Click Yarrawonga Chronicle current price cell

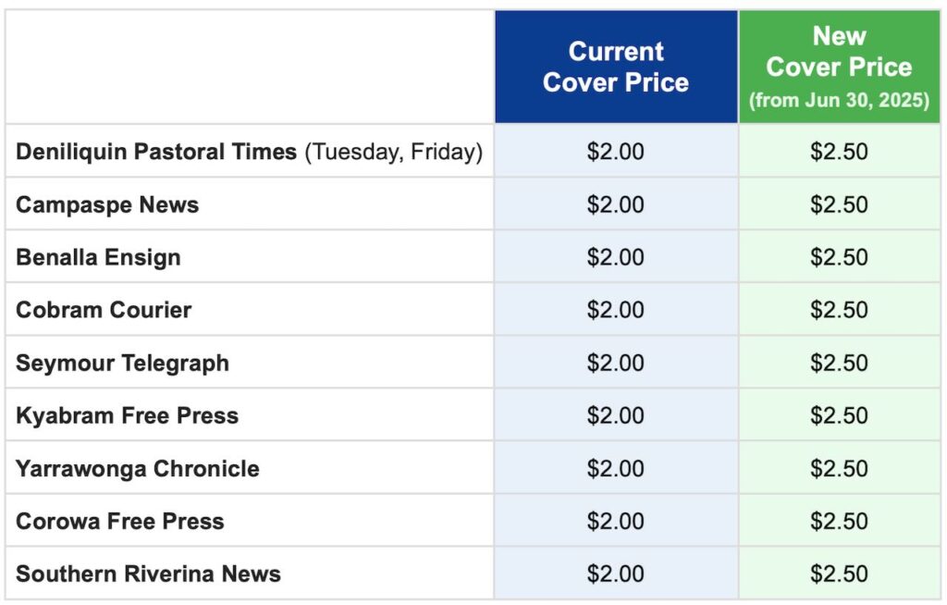[616, 468]
